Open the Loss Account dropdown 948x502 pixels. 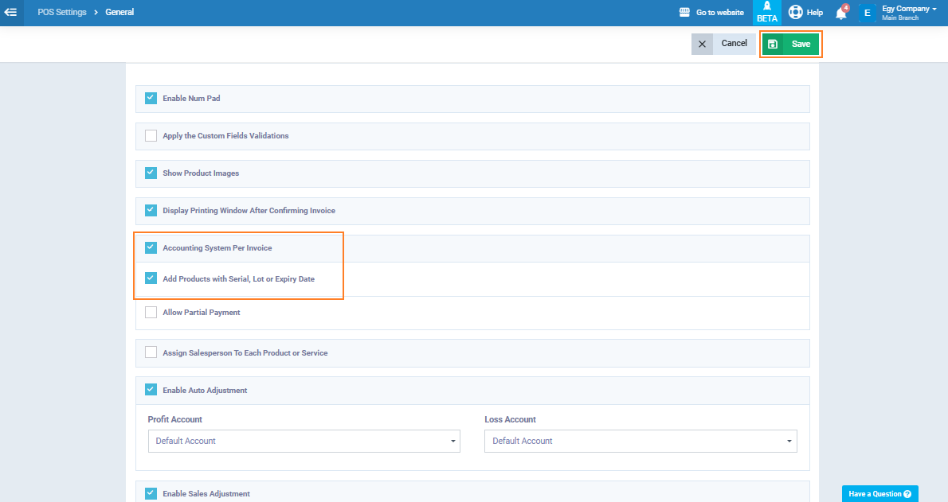click(x=640, y=441)
